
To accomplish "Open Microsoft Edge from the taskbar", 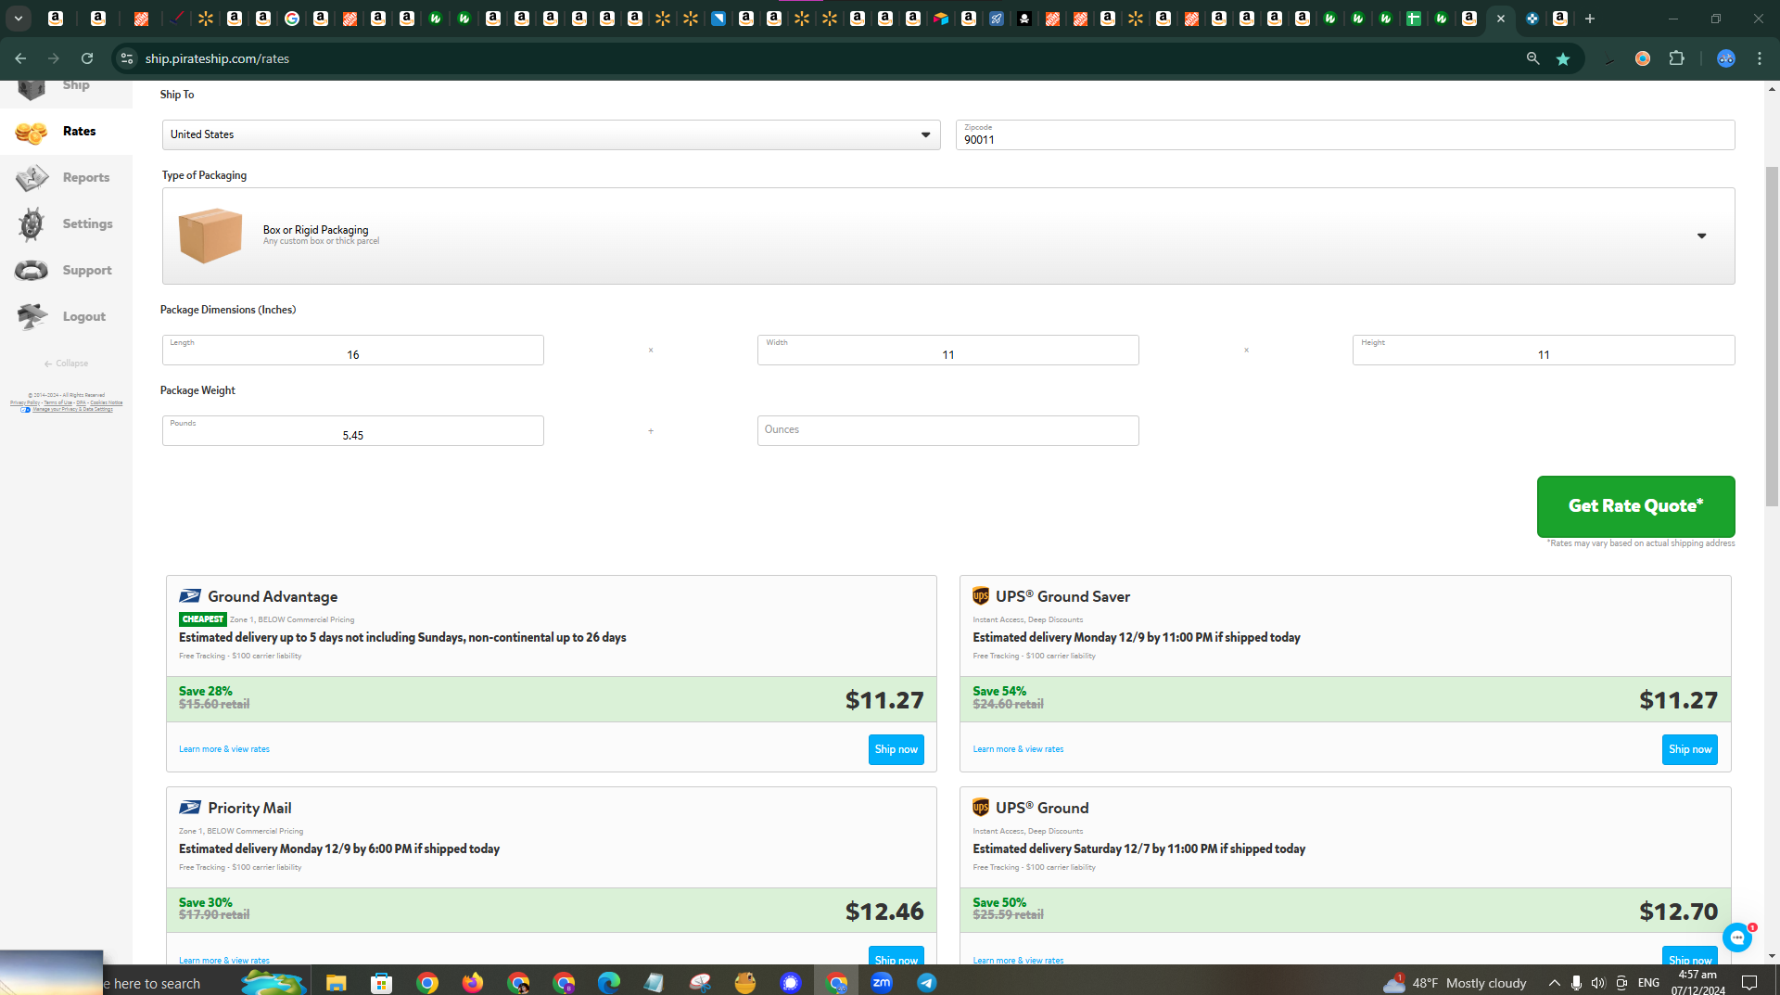I will coord(609,982).
